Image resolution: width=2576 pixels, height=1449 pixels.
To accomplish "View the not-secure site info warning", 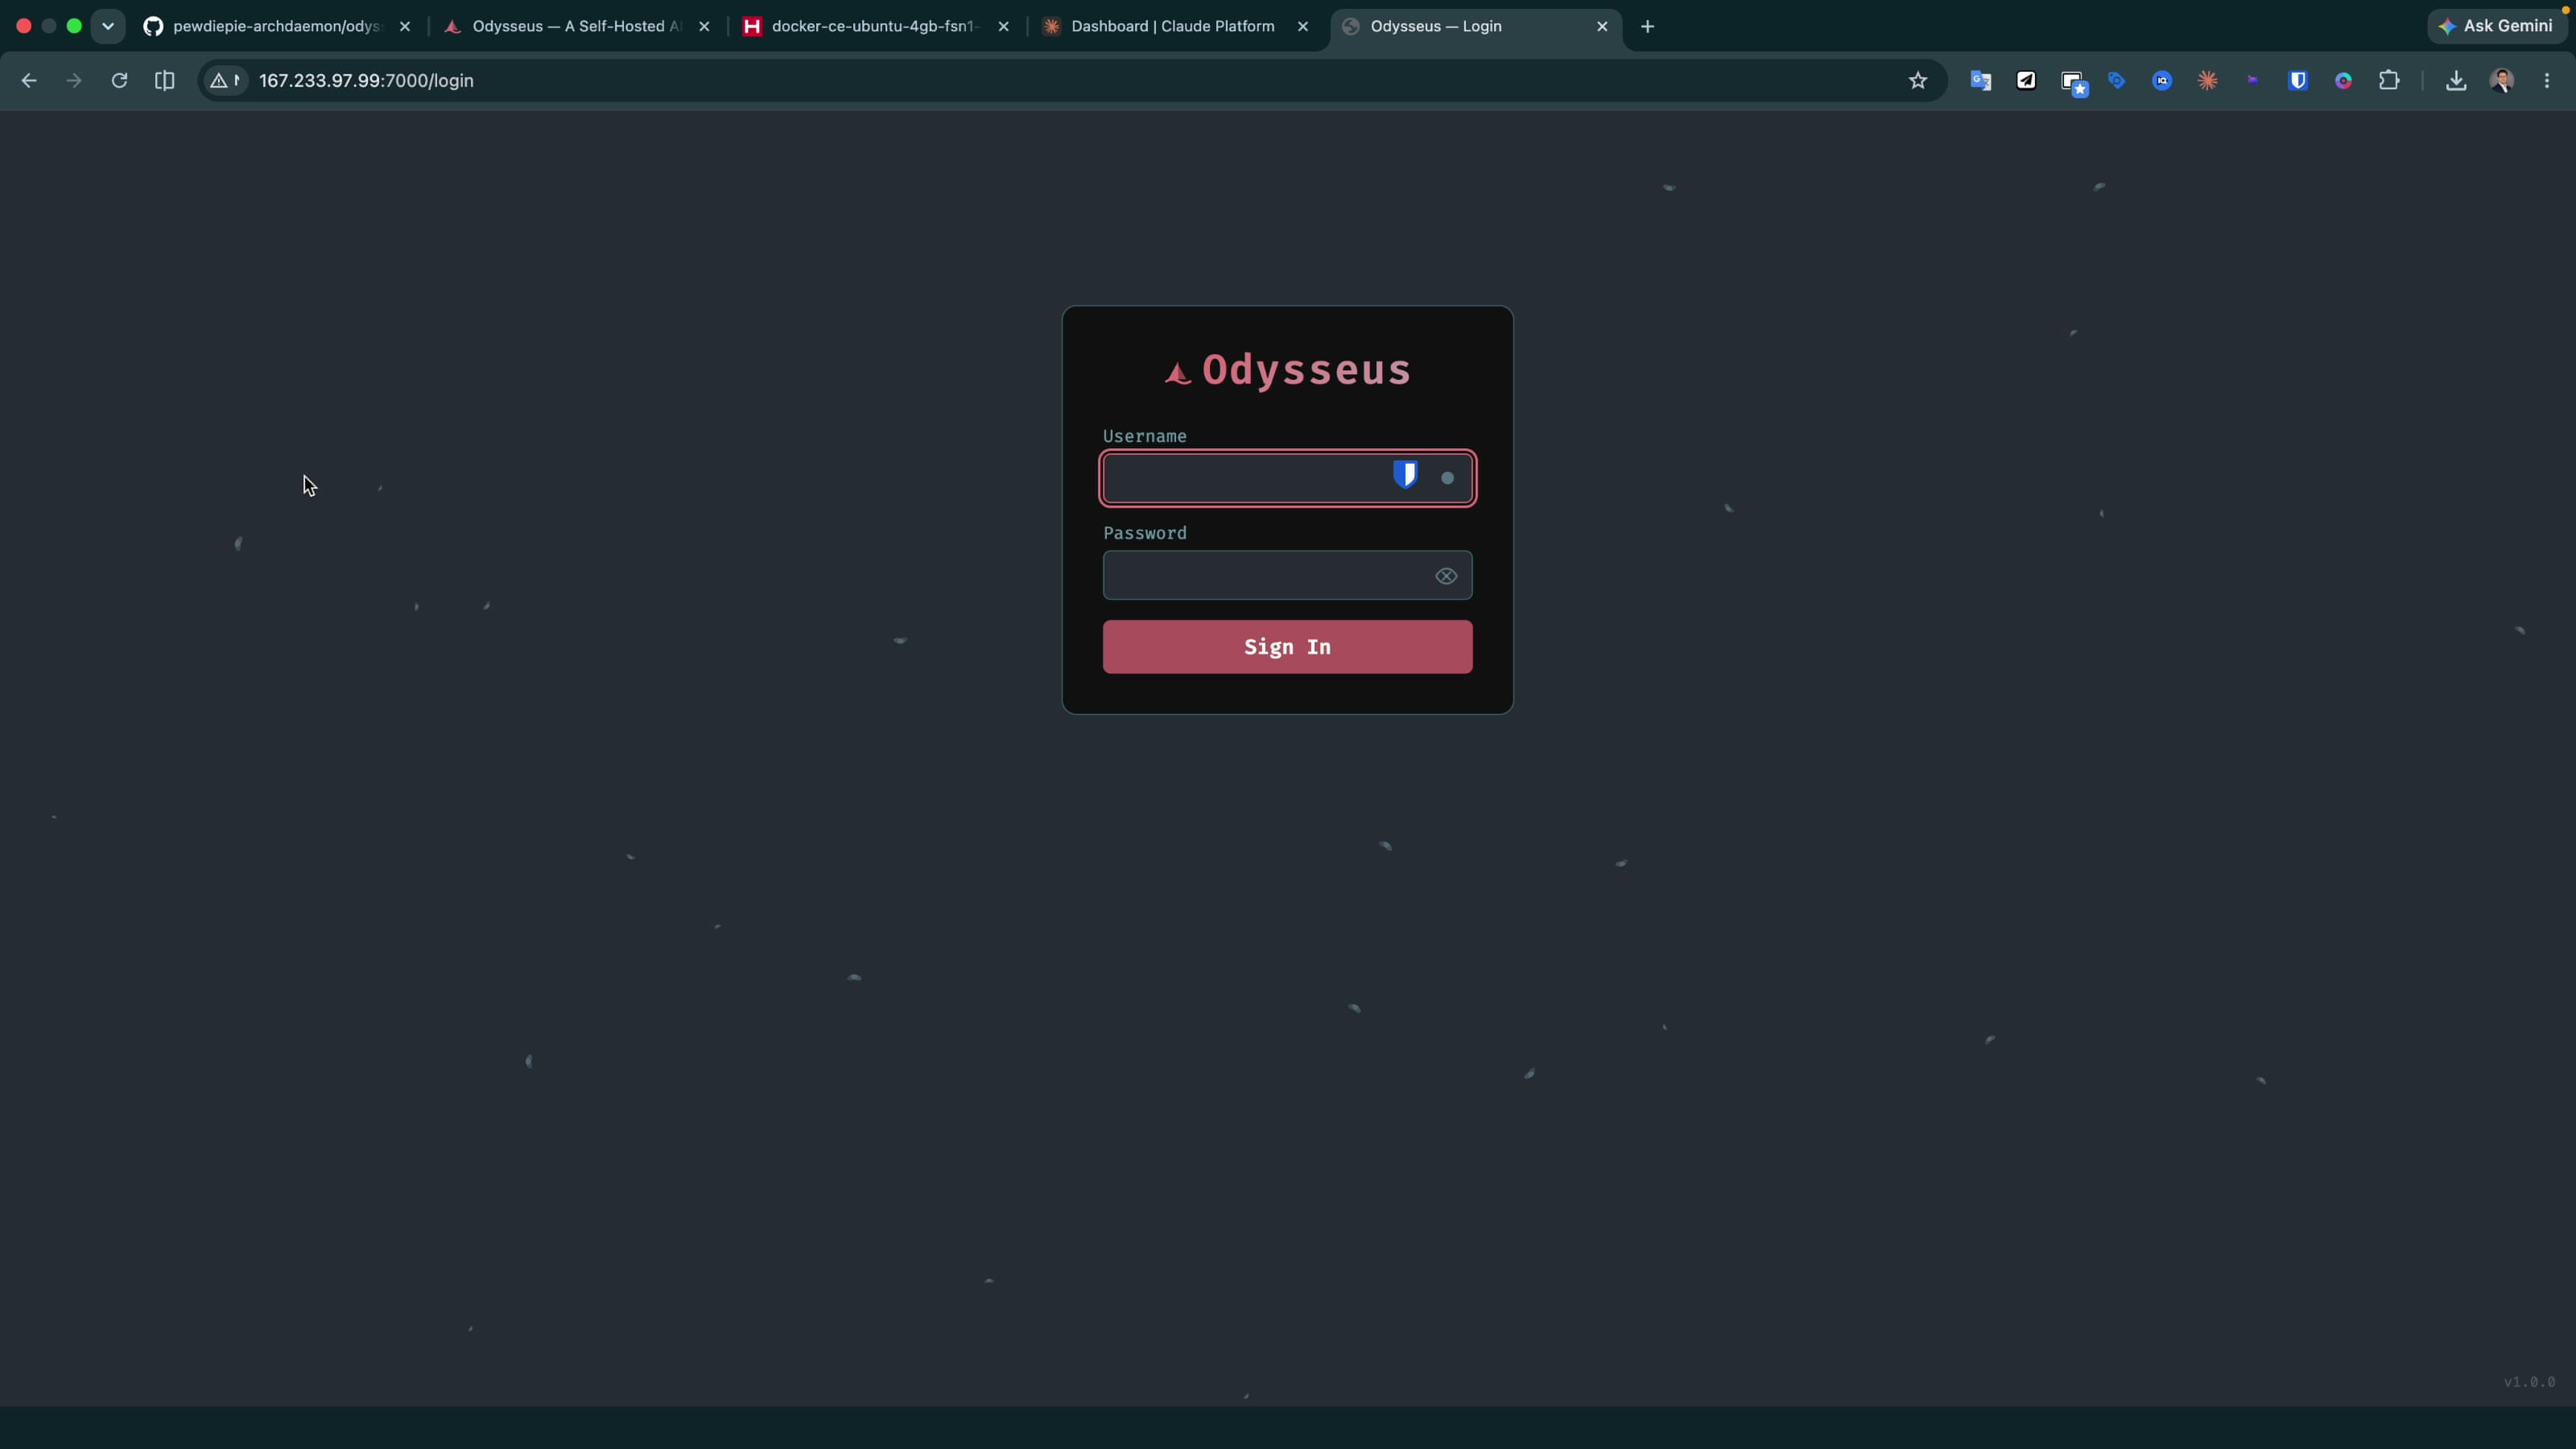I will [225, 81].
